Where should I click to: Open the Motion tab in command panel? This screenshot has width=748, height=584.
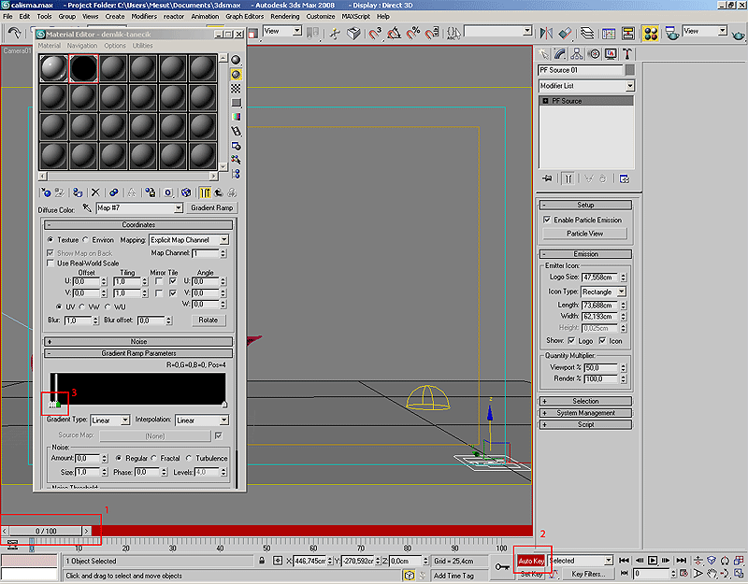593,54
